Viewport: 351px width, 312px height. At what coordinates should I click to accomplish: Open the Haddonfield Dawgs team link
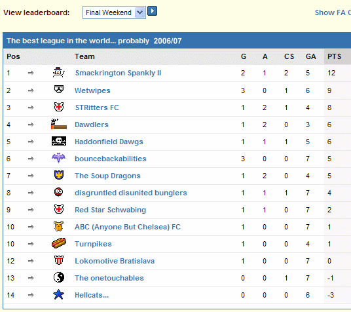tap(109, 142)
